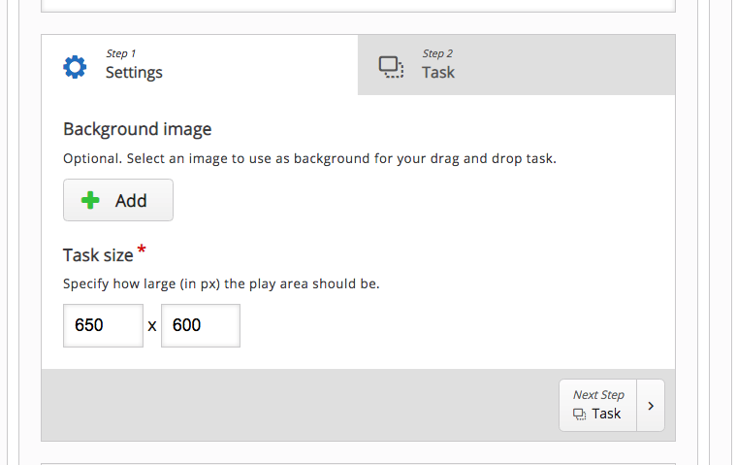The image size is (737, 465).
Task: Switch to the Task tab label
Action: click(x=438, y=73)
